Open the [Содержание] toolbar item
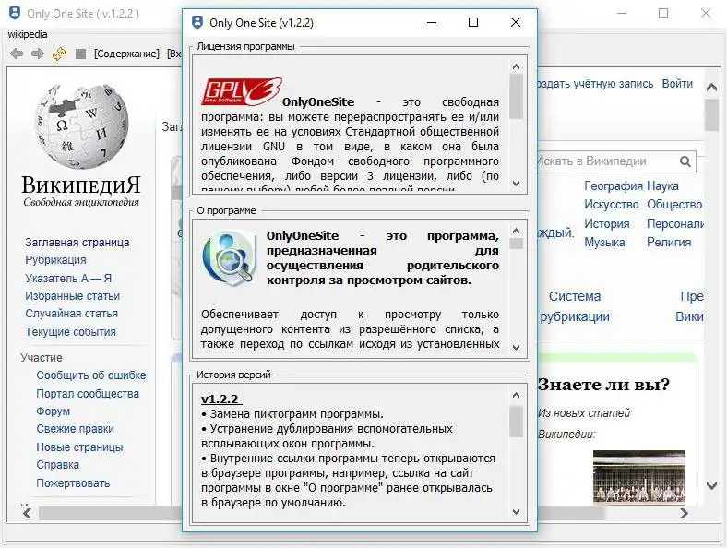The image size is (727, 548). tap(126, 54)
